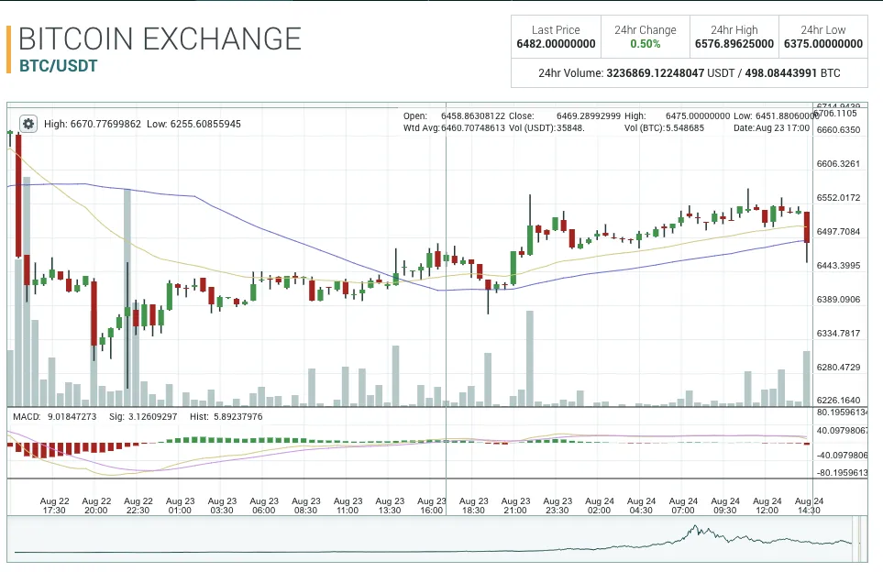
Task: Click the Aug 22 22:30 time axis label
Action: click(138, 506)
